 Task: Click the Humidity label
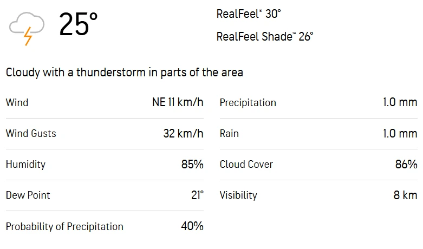[25, 164]
